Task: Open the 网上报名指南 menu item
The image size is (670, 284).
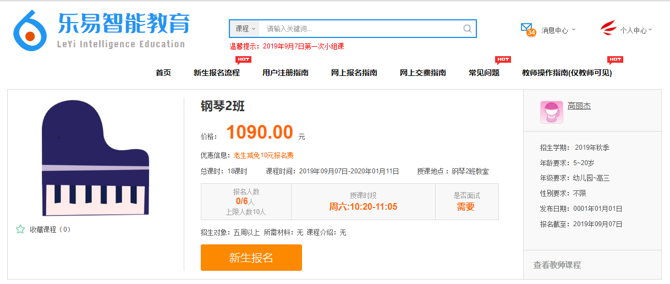Action: [354, 73]
